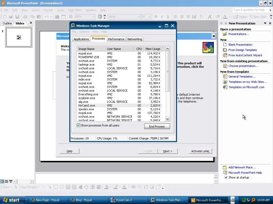Viewport: 273px width, 204px height.
Task: Click From Design Template link
Action: 243,50
